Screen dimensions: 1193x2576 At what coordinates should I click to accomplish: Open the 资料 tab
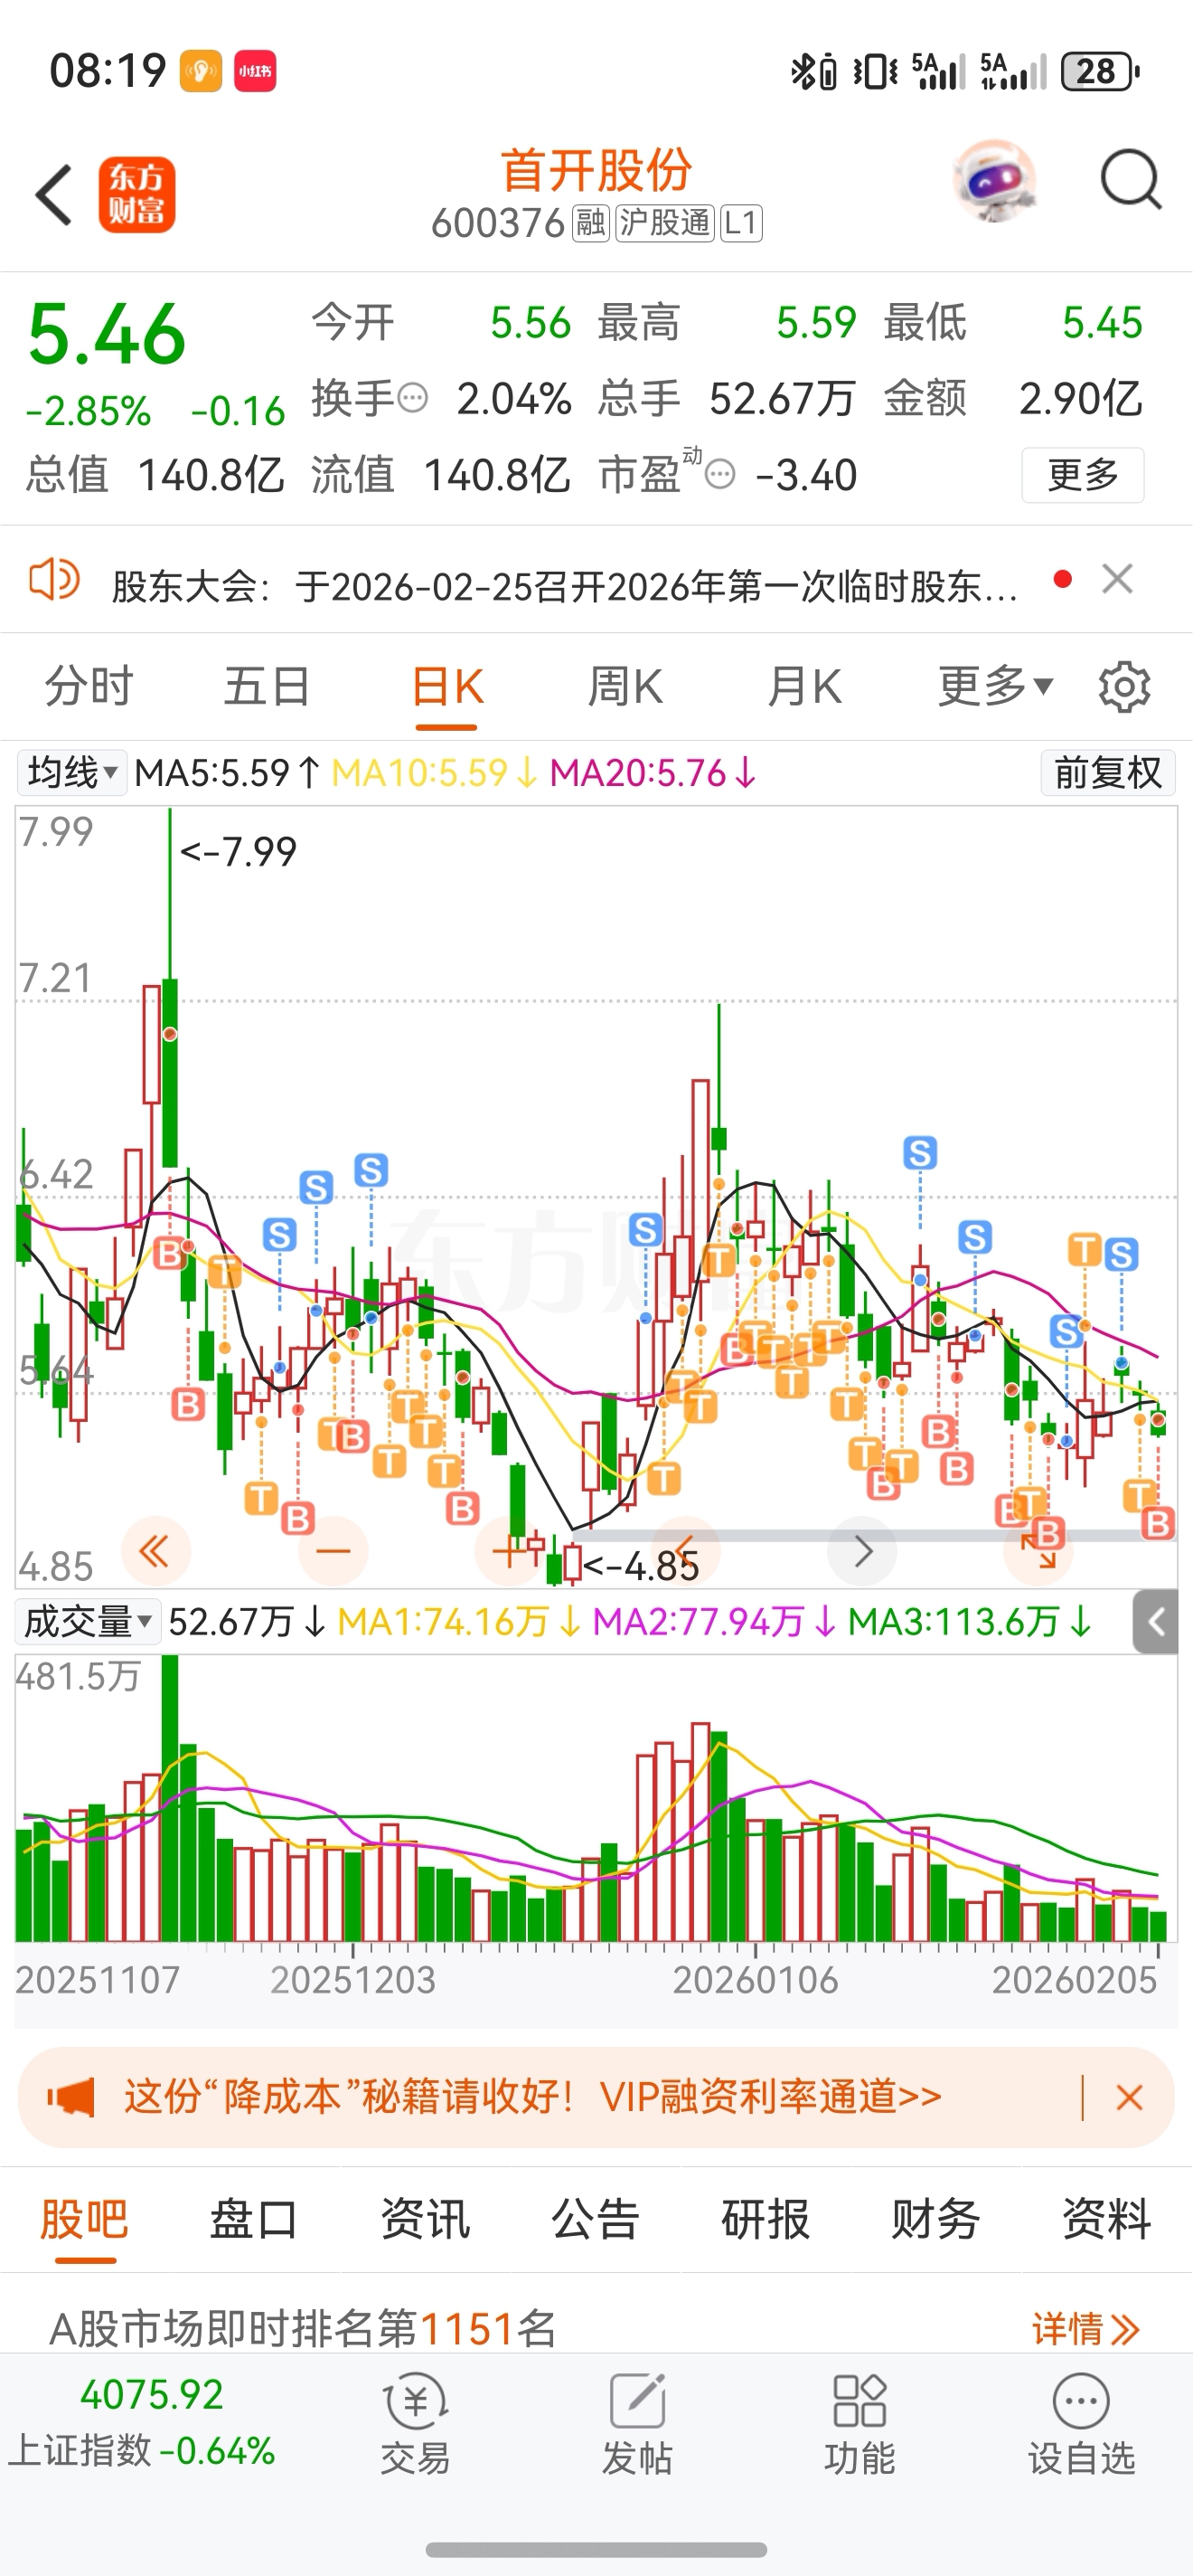point(1107,2219)
